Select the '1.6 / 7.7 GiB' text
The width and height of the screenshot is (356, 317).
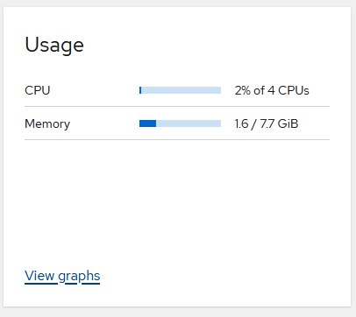tap(267, 123)
